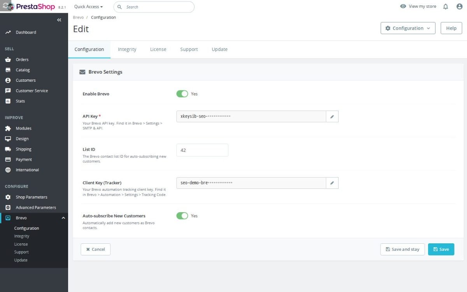
Task: Click into the top search field
Action: coord(154,7)
